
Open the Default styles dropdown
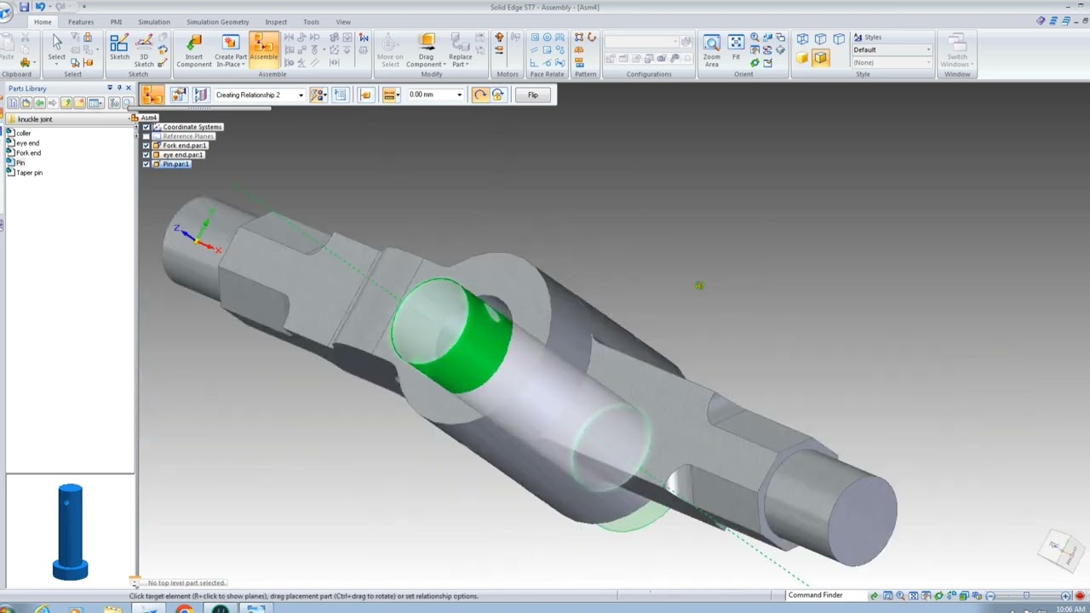point(928,50)
